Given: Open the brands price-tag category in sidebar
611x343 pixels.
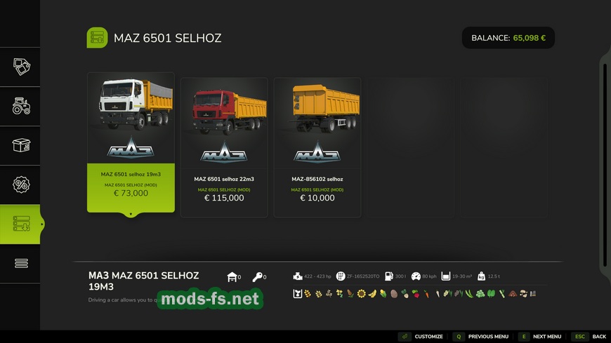Looking at the screenshot, I should 21,67.
